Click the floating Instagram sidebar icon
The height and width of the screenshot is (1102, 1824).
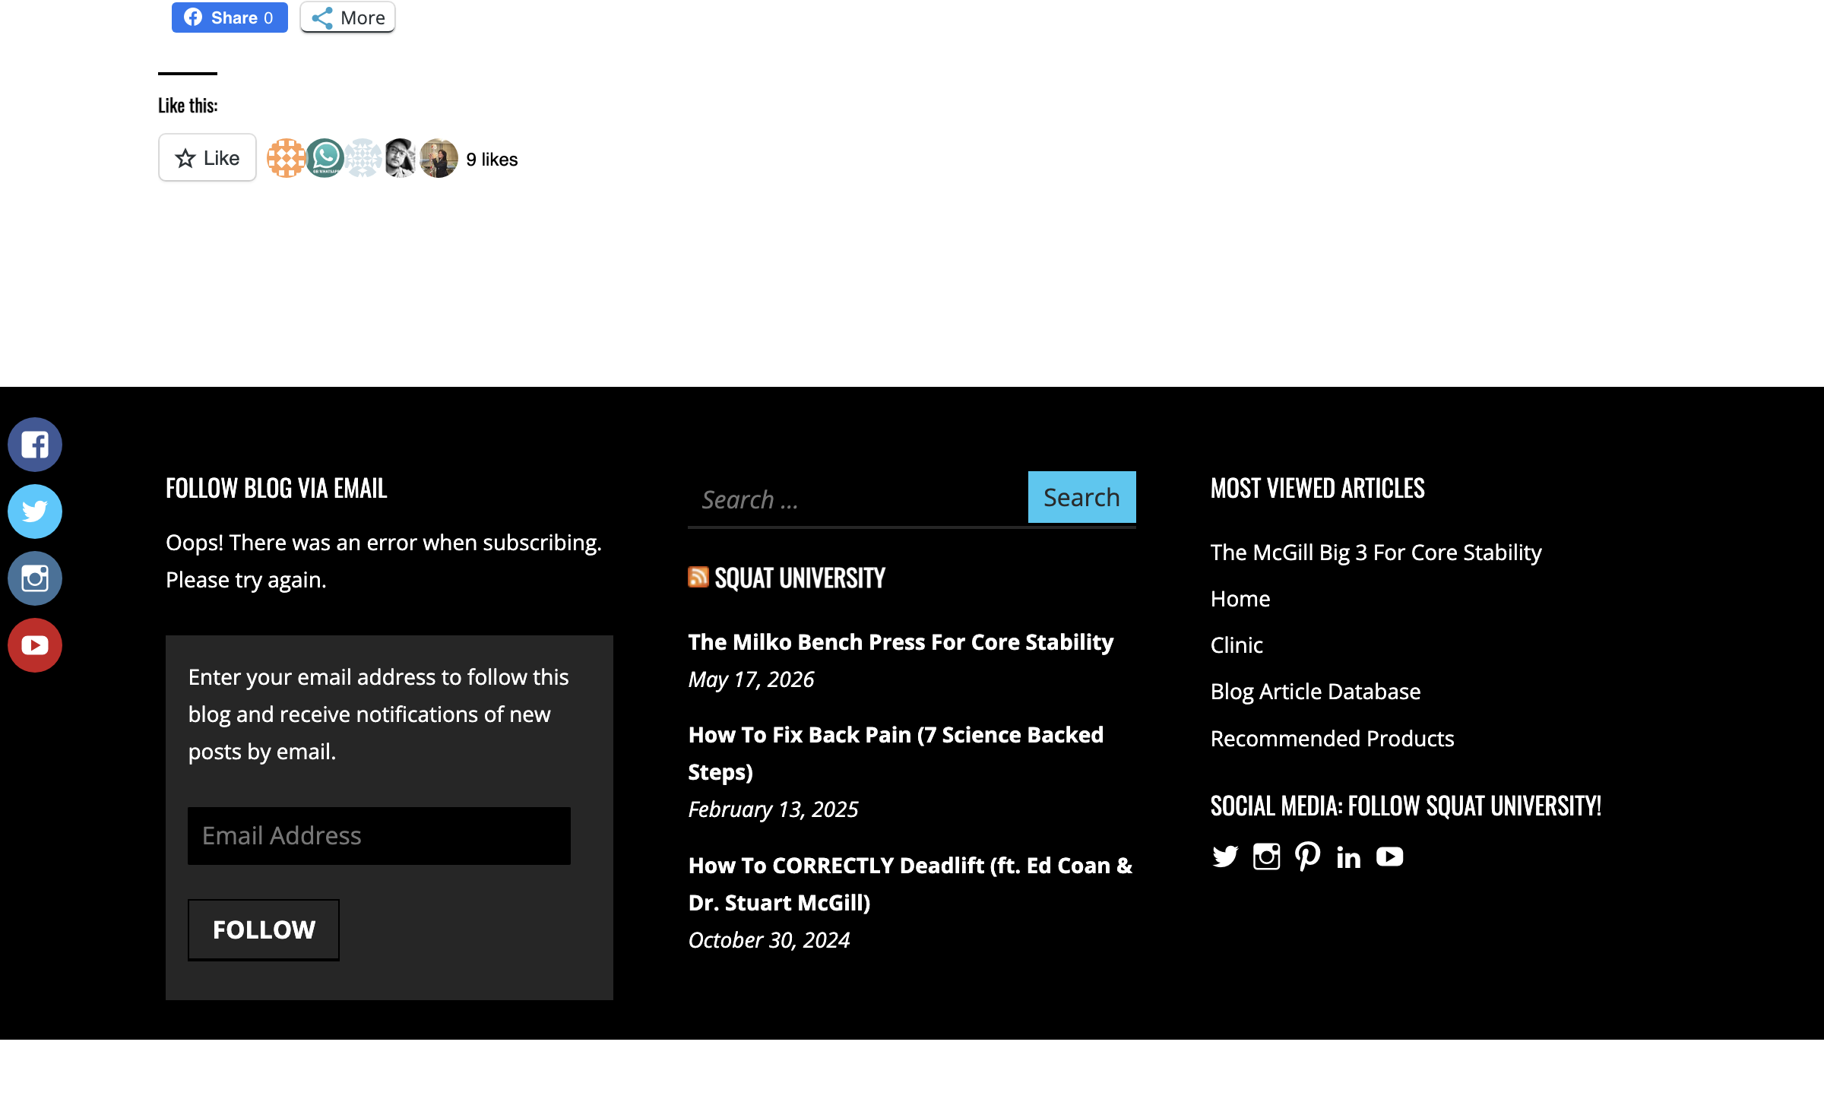35,578
